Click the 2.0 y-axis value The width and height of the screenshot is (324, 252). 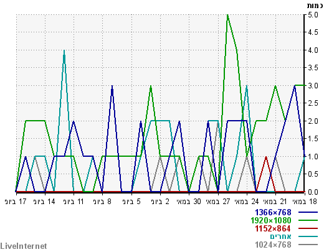pyautogui.click(x=313, y=121)
